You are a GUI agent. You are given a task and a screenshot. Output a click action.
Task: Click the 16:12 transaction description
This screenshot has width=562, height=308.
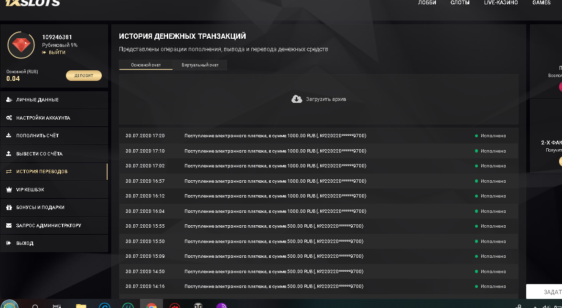(x=275, y=196)
